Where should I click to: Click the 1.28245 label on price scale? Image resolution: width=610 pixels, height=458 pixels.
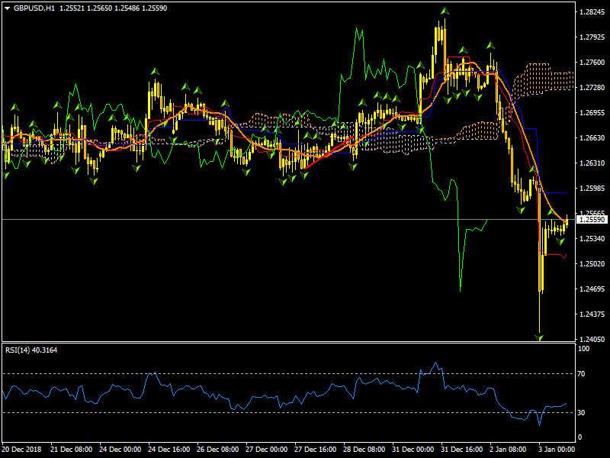tap(592, 12)
